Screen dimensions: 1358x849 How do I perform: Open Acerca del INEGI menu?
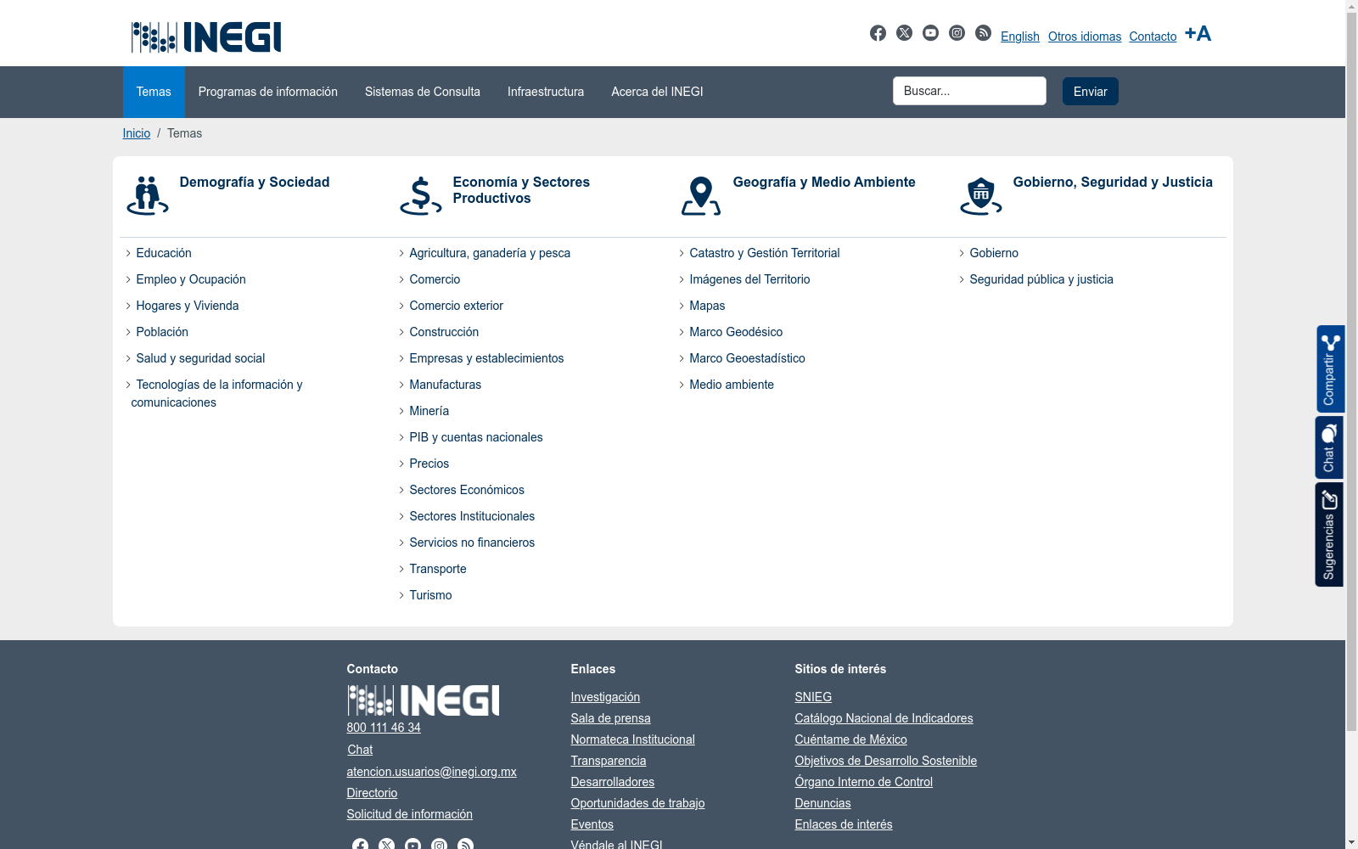click(657, 92)
